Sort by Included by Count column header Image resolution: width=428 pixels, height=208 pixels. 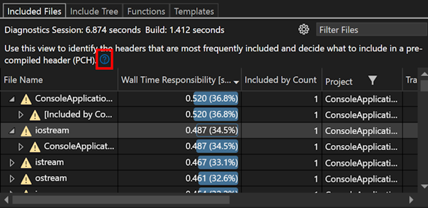pyautogui.click(x=280, y=80)
